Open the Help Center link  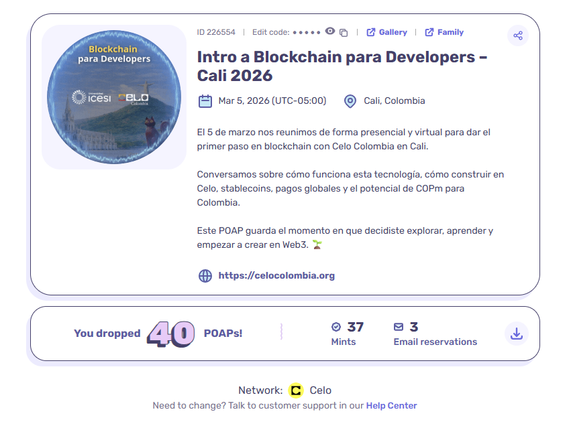click(x=391, y=405)
